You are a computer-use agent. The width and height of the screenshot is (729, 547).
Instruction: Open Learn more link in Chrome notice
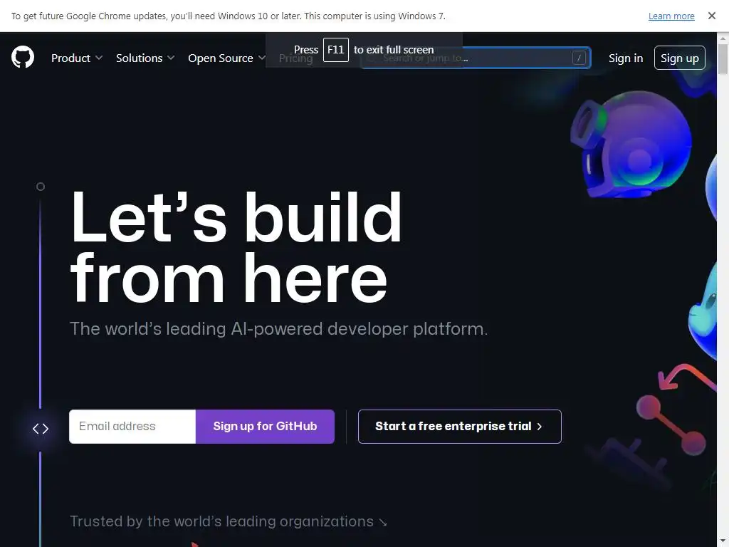click(671, 16)
